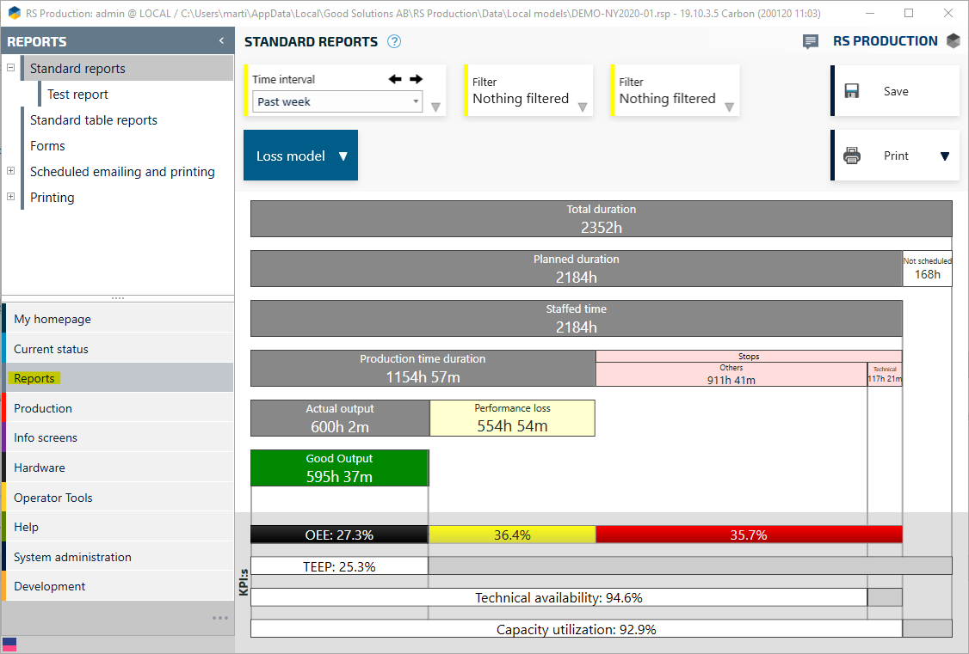Screen dimensions: 969x654
Task: Click the printer icon
Action: 852,156
